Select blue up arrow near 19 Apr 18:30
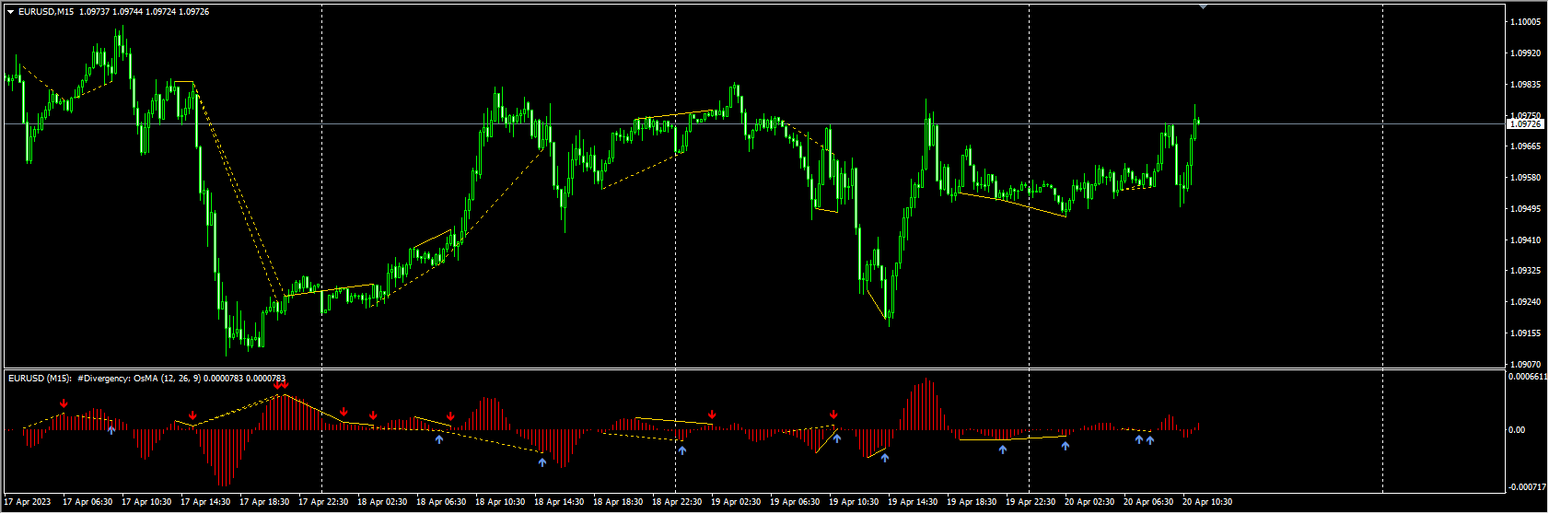Screen dimensions: 1549x514 pyautogui.click(x=1003, y=450)
